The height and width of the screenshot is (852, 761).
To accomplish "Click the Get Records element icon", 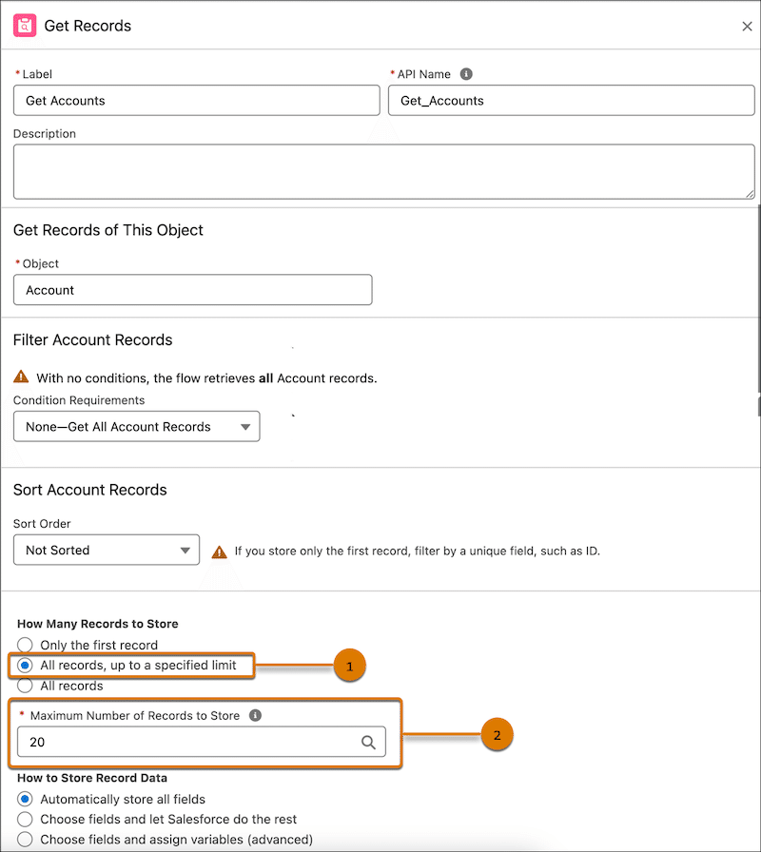I will click(x=25, y=26).
